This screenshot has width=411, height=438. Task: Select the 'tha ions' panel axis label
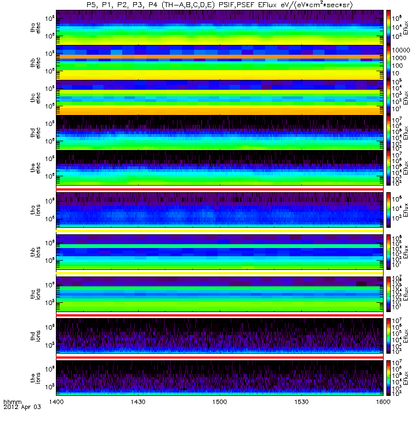pyautogui.click(x=35, y=210)
